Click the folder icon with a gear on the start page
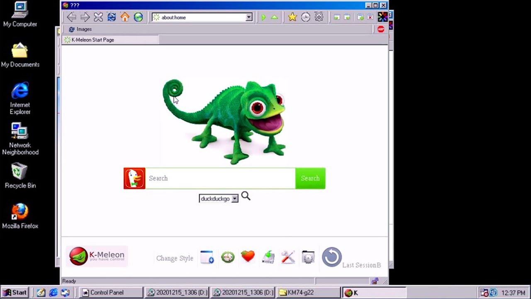Screen dimensions: 531x299 click(308, 257)
